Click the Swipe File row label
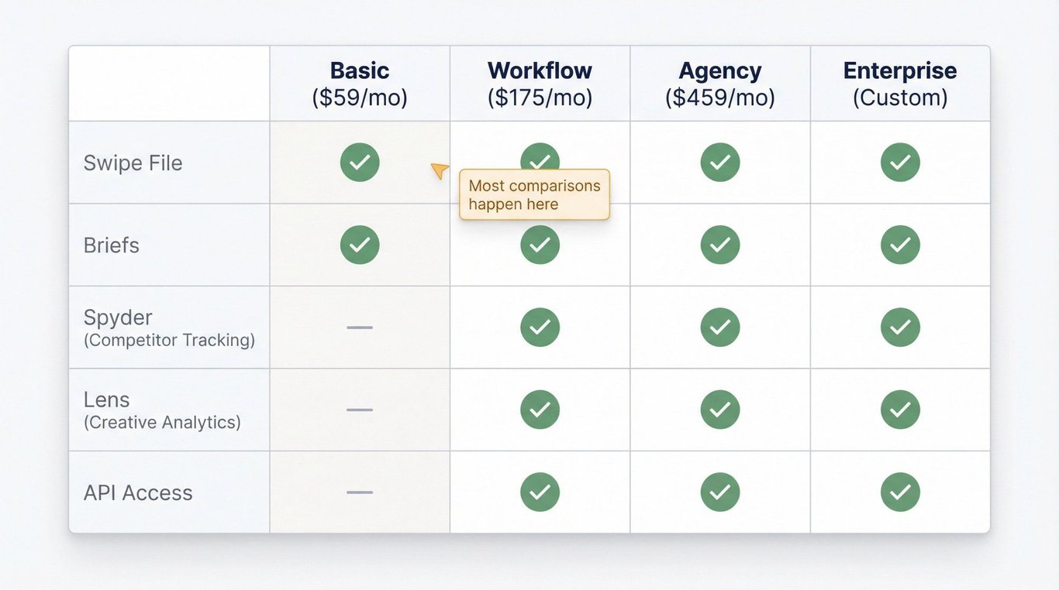 click(133, 163)
